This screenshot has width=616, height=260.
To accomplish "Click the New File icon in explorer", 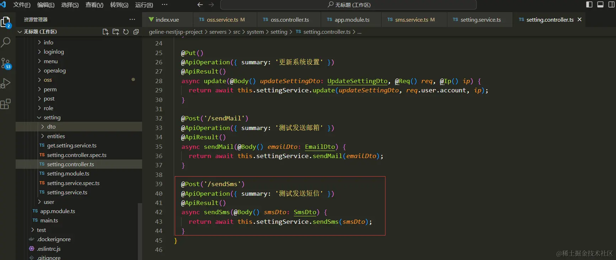I will 106,32.
